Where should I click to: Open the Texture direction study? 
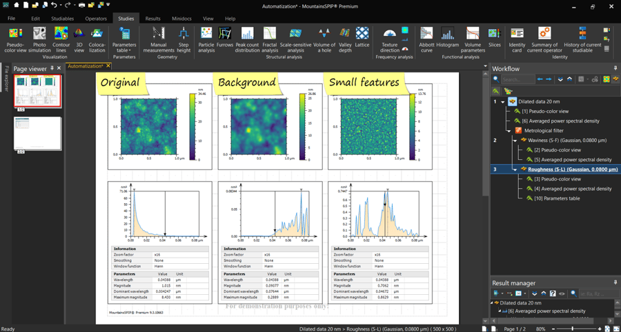(390, 39)
